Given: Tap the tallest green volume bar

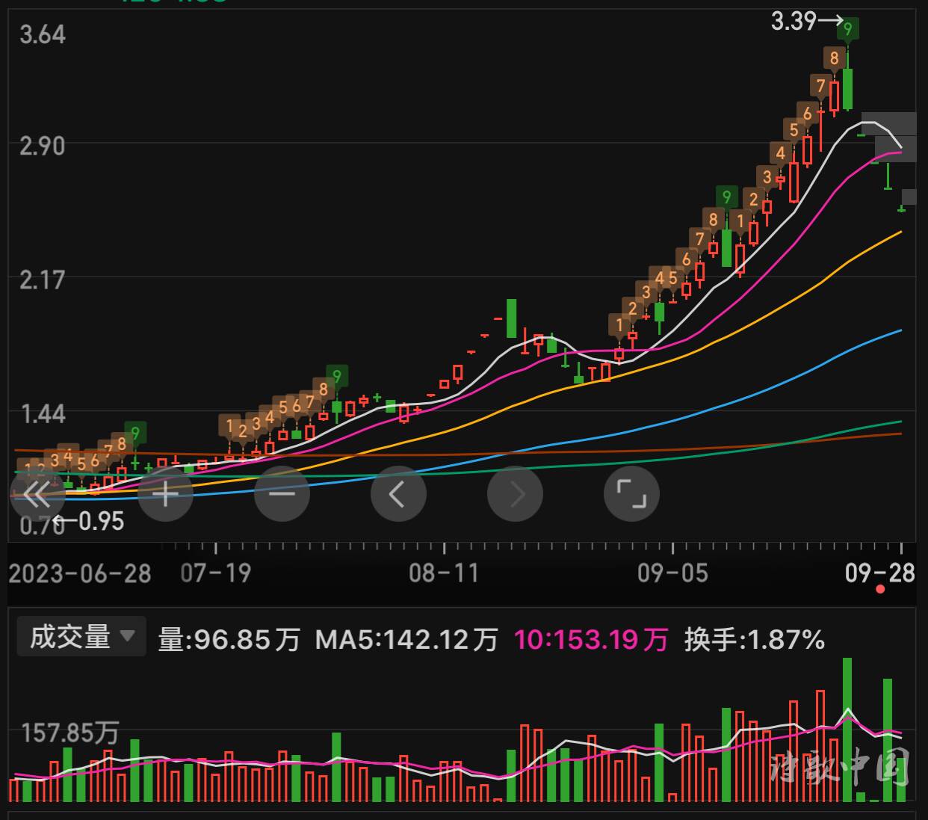Looking at the screenshot, I should [x=847, y=730].
